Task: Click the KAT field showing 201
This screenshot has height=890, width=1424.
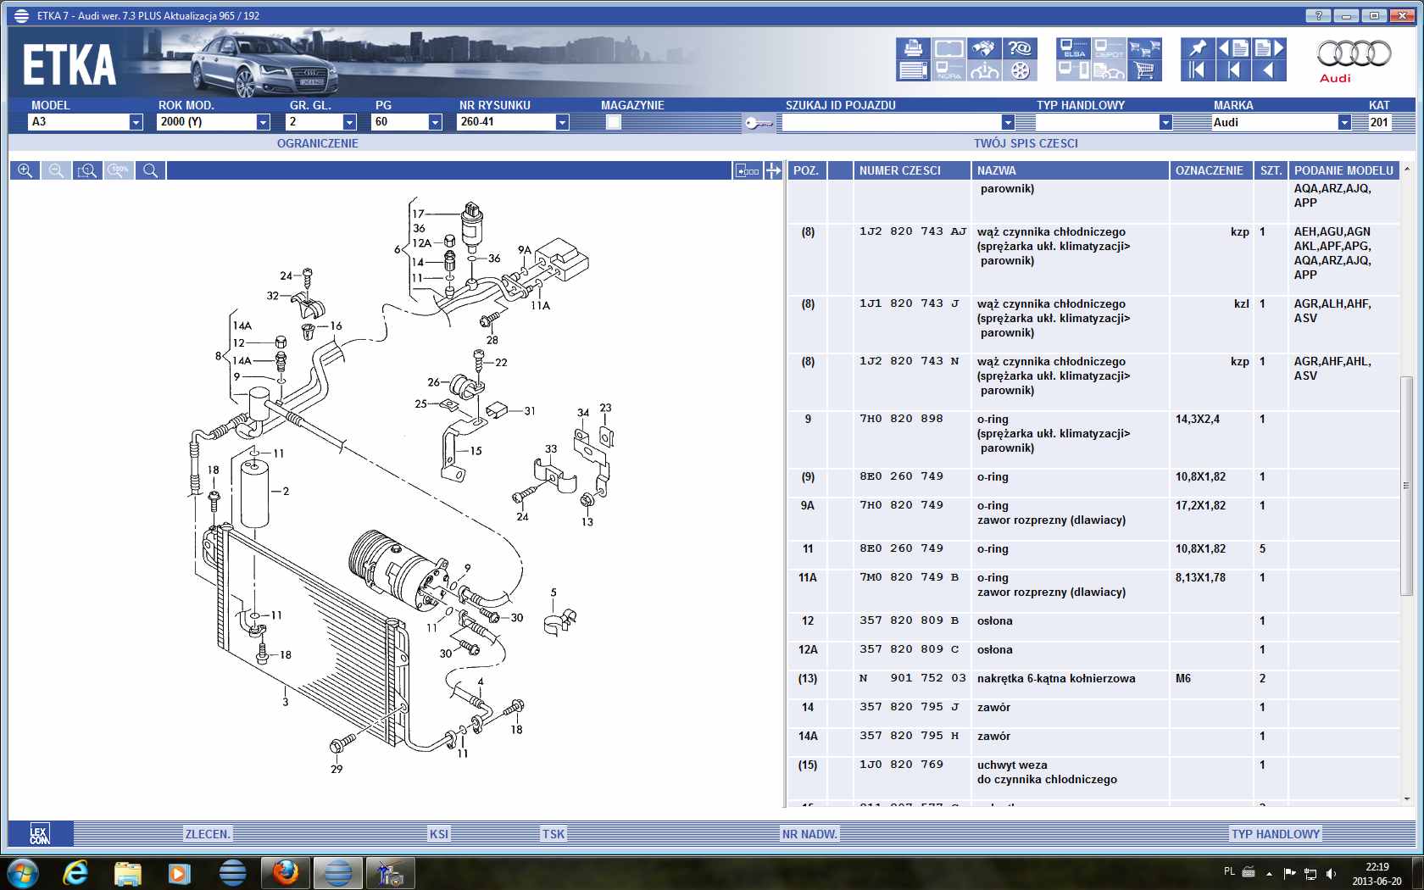Action: 1380,122
